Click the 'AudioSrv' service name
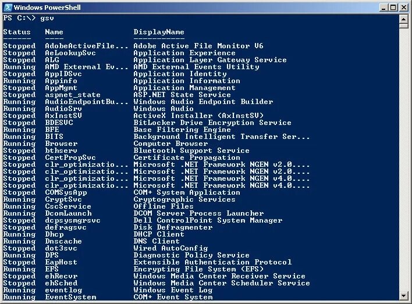The image size is (412, 304). pos(63,109)
